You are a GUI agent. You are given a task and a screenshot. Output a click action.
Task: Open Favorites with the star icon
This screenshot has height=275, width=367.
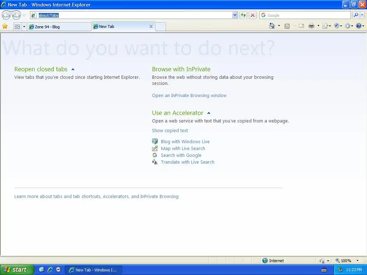point(5,26)
